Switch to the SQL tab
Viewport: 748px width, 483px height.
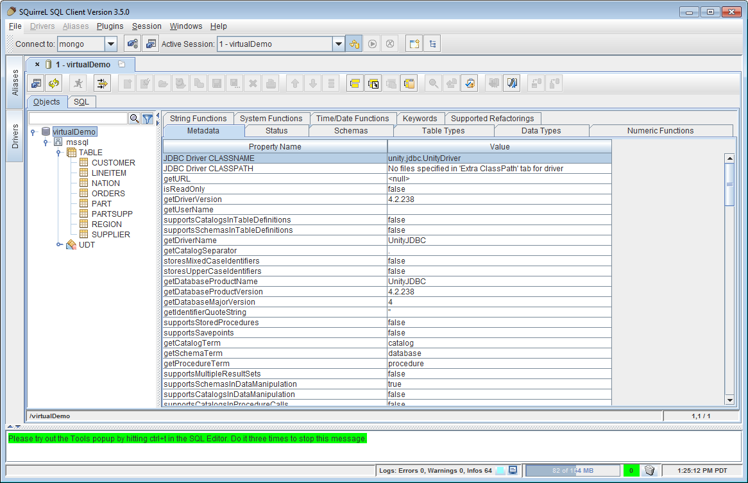pyautogui.click(x=81, y=102)
